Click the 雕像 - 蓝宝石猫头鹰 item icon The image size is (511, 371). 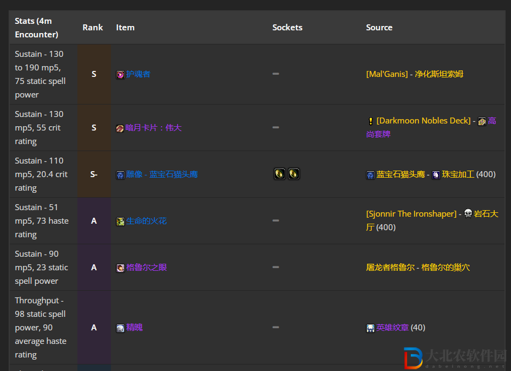[x=120, y=175]
